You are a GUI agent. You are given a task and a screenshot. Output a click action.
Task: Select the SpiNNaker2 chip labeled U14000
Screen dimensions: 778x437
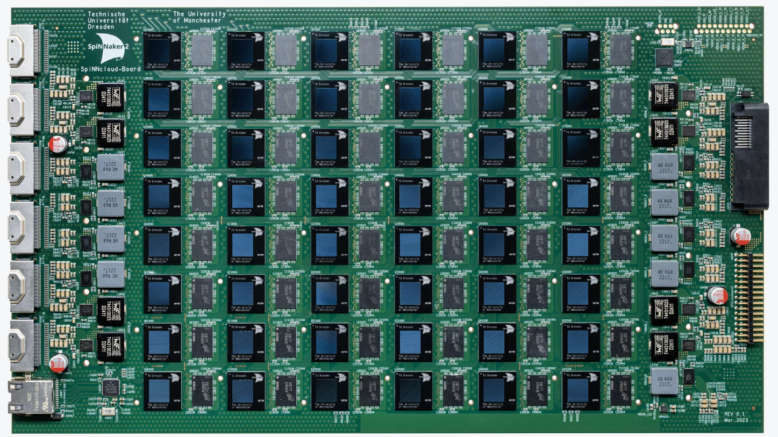(x=162, y=197)
